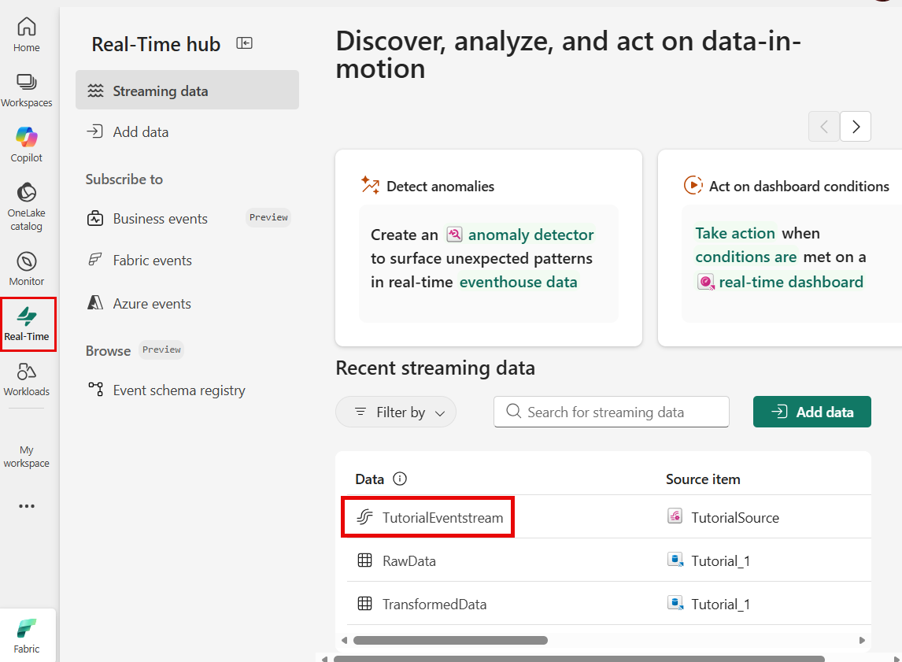
Task: Show more items via ellipsis in rail
Action: coord(27,506)
